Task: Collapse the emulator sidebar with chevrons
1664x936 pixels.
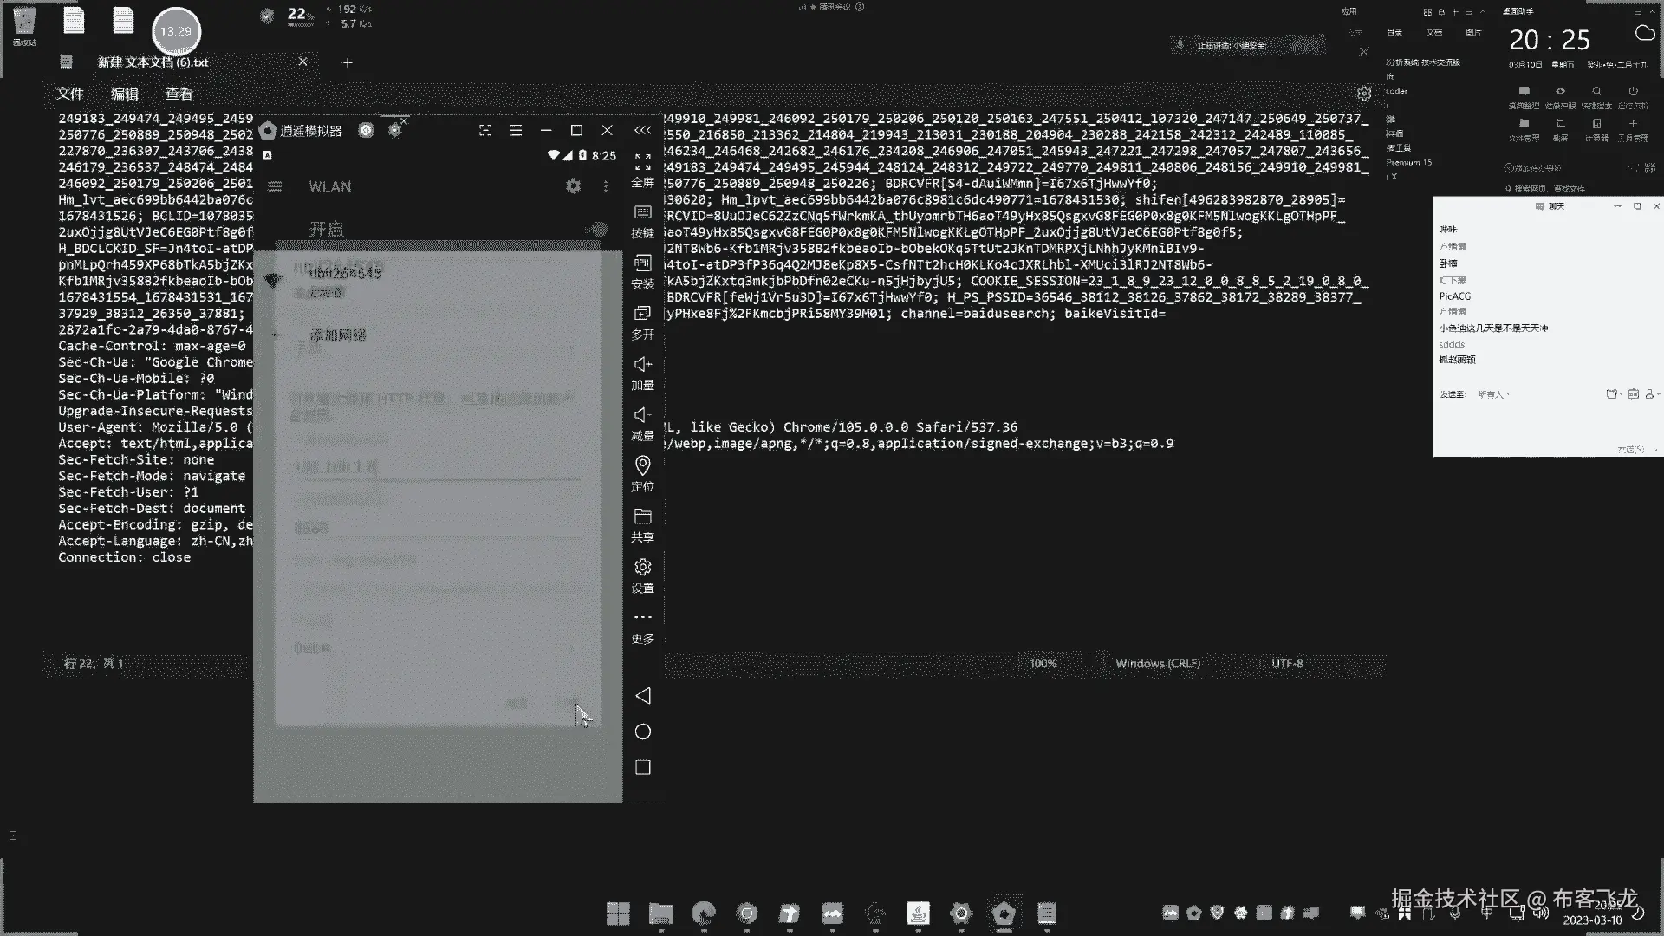Action: [642, 130]
